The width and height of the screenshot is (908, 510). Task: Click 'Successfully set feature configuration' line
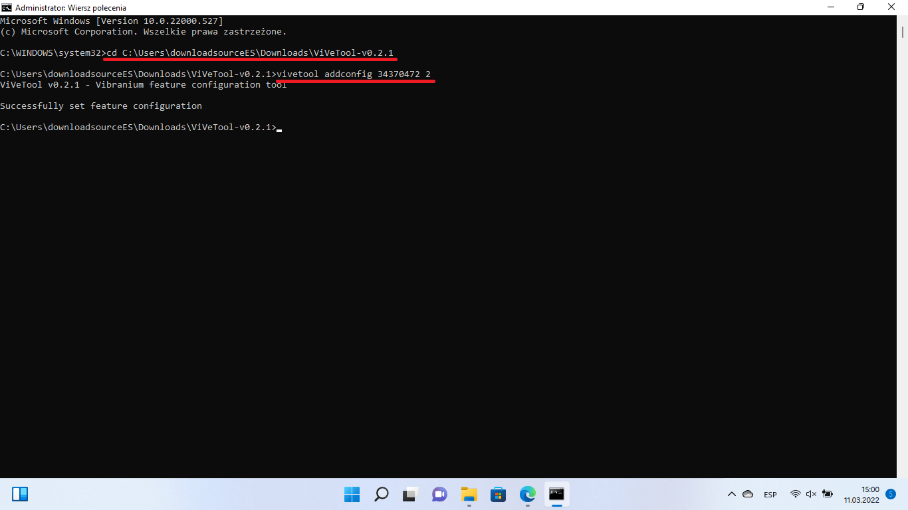(x=101, y=106)
